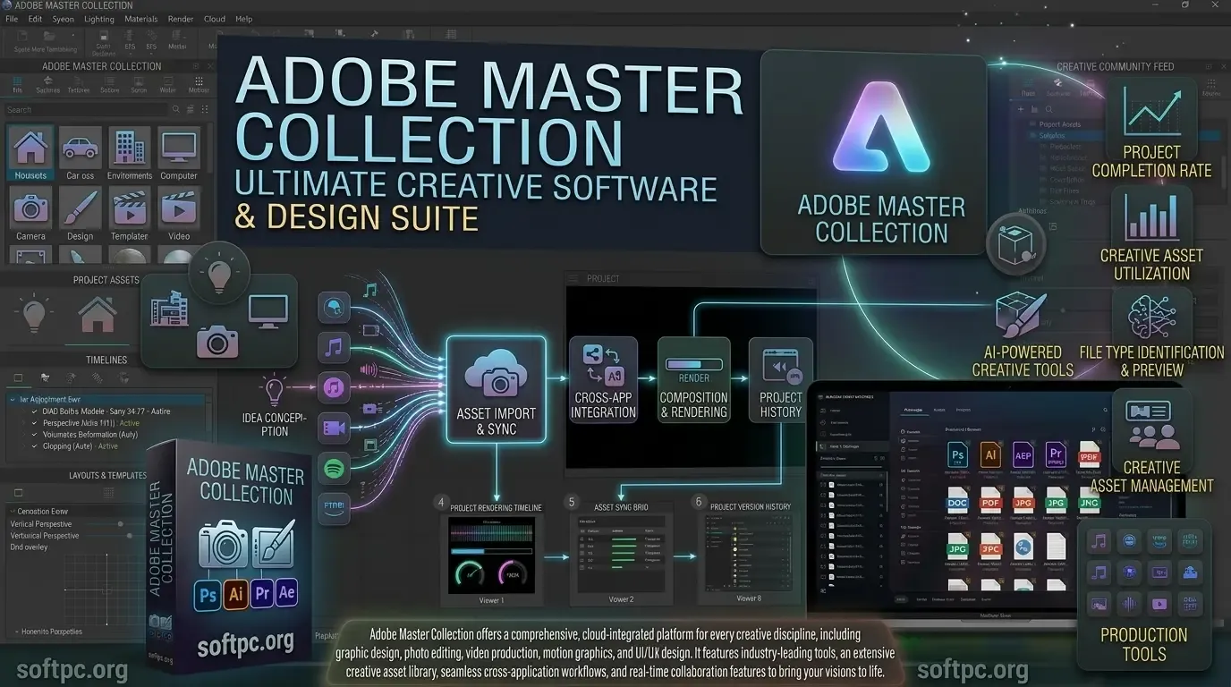
Task: Click the light bulb under Project Assets
Action: pyautogui.click(x=34, y=315)
